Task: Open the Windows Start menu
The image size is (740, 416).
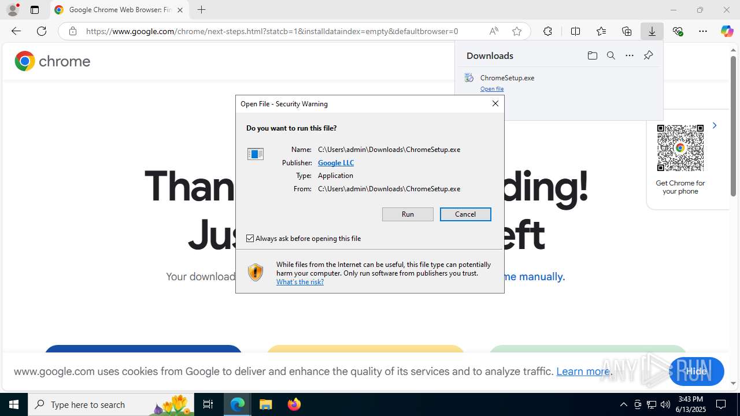Action: point(14,404)
